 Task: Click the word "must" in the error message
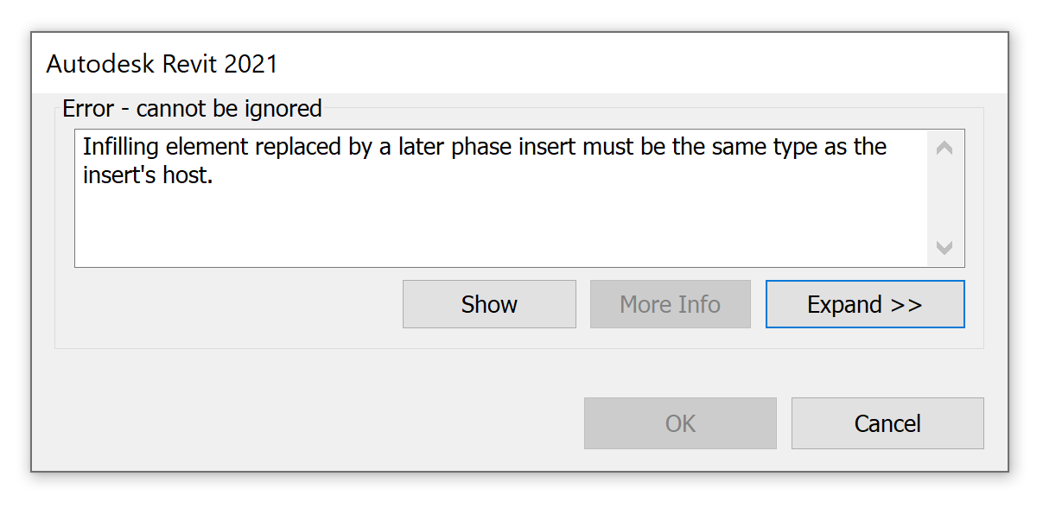tap(610, 147)
